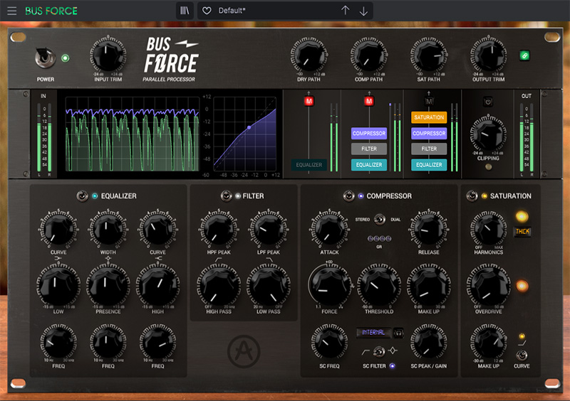Click the compressor ATTACK knob
The width and height of the screenshot is (570, 401).
[x=329, y=229]
